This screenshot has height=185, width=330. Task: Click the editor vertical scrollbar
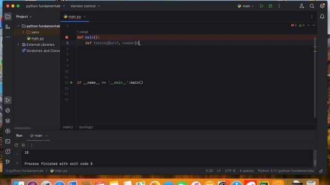pyautogui.click(x=315, y=78)
